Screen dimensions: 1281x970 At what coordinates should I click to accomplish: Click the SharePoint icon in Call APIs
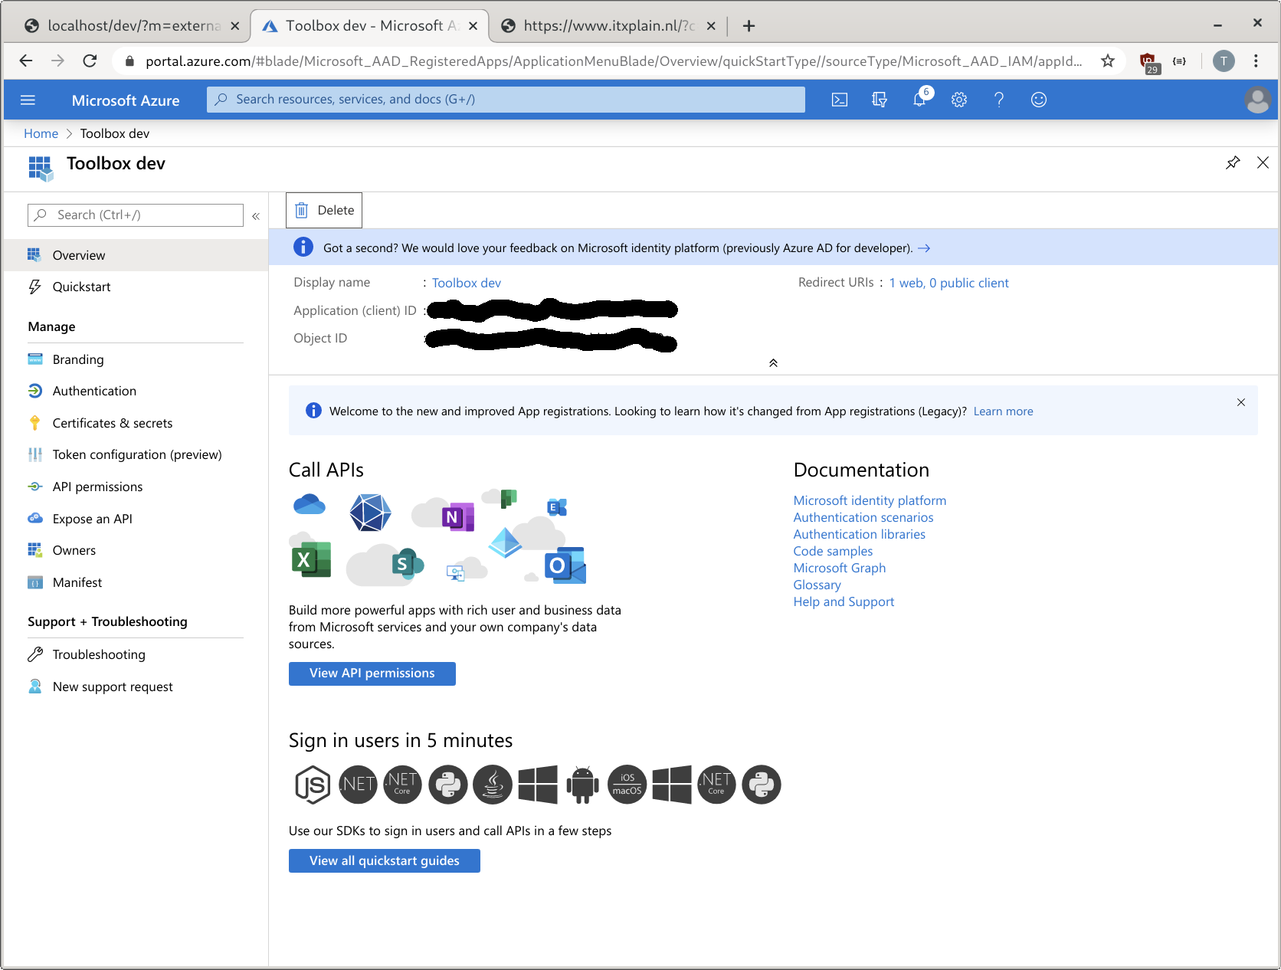tap(408, 564)
